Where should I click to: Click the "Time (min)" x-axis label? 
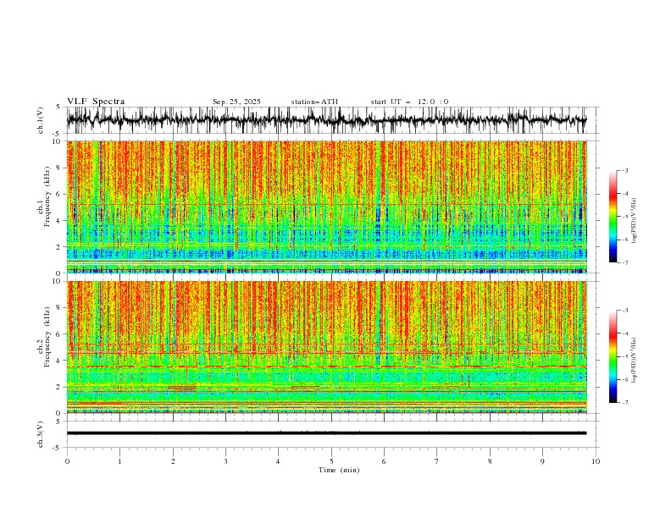(x=339, y=470)
